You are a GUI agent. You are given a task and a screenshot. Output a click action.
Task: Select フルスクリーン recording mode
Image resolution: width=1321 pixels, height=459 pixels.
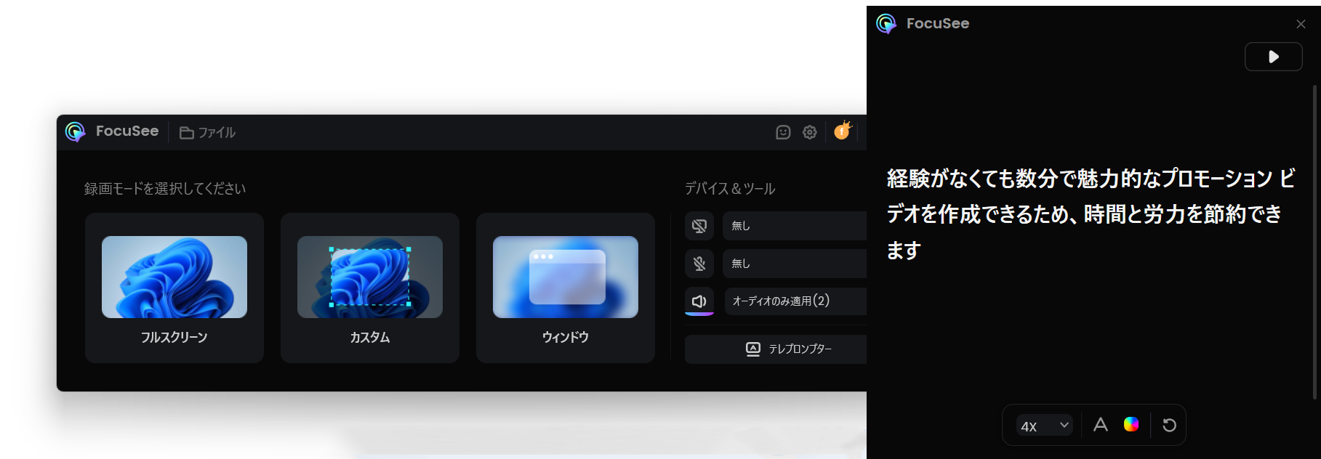pos(174,288)
